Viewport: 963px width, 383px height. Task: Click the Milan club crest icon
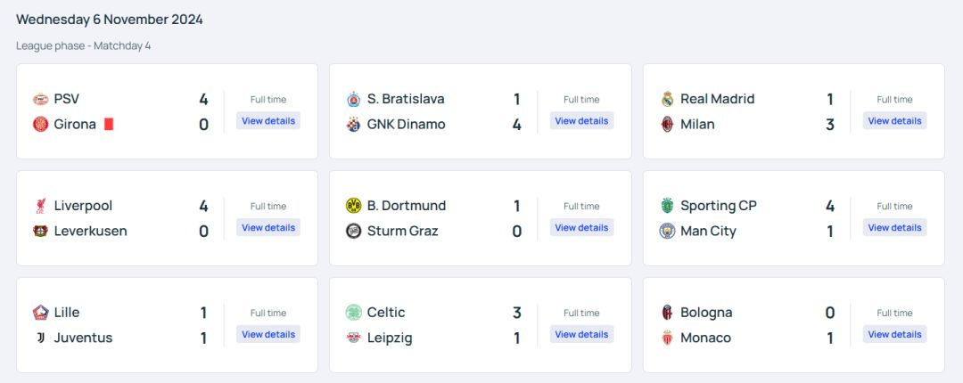pyautogui.click(x=667, y=124)
